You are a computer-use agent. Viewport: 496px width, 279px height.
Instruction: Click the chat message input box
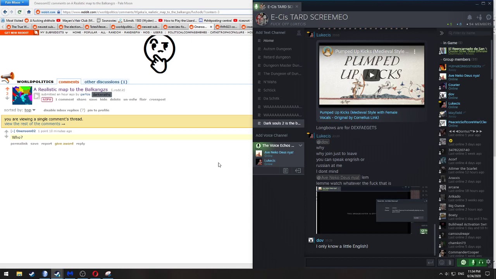tap(365, 263)
